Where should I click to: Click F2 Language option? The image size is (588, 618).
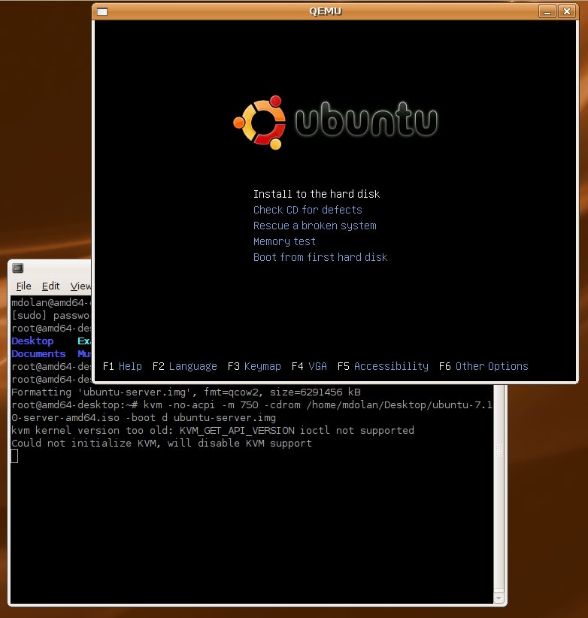(x=184, y=366)
